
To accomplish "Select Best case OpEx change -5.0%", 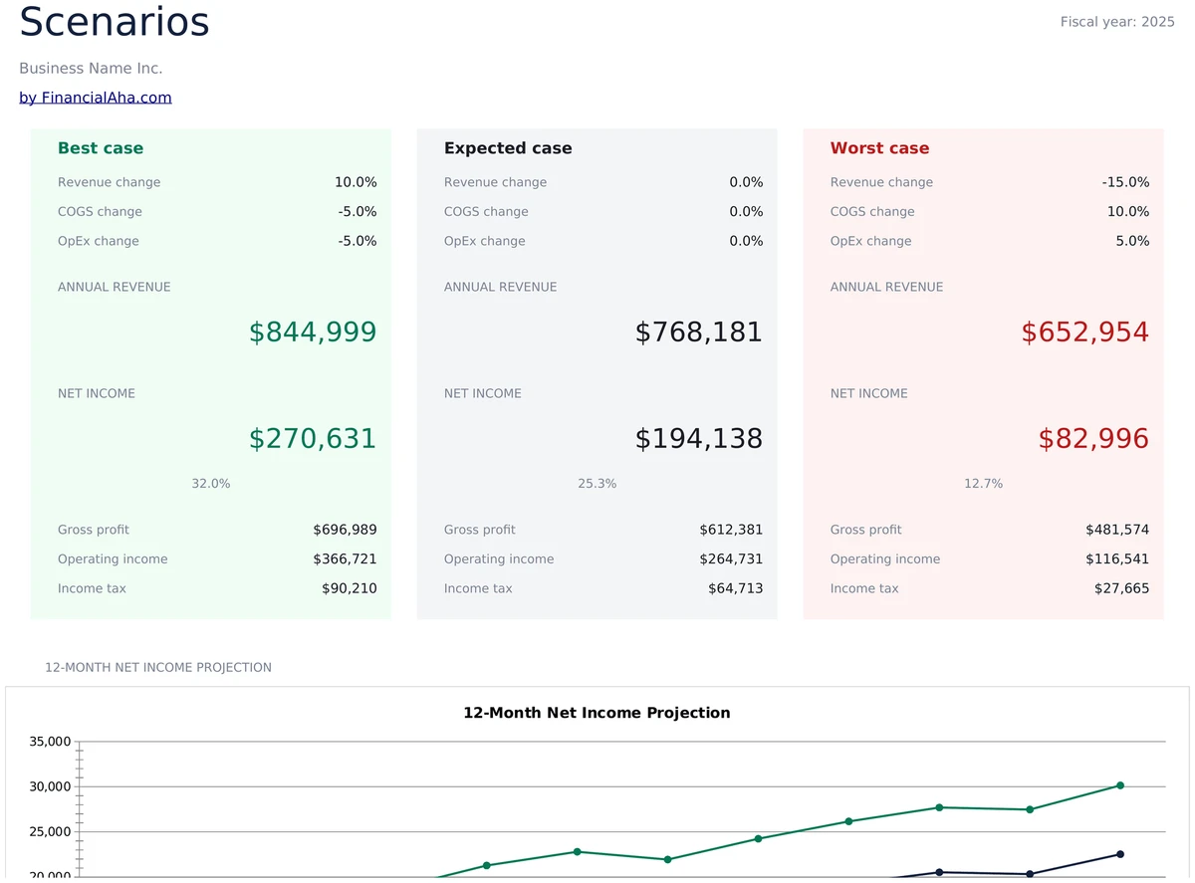I will [358, 241].
